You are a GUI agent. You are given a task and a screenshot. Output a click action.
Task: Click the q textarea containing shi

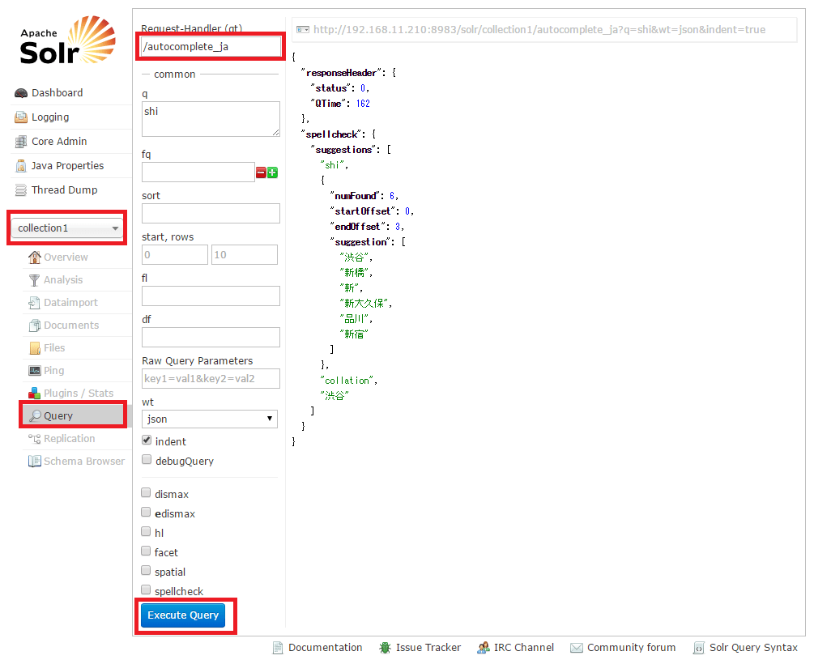coord(211,119)
